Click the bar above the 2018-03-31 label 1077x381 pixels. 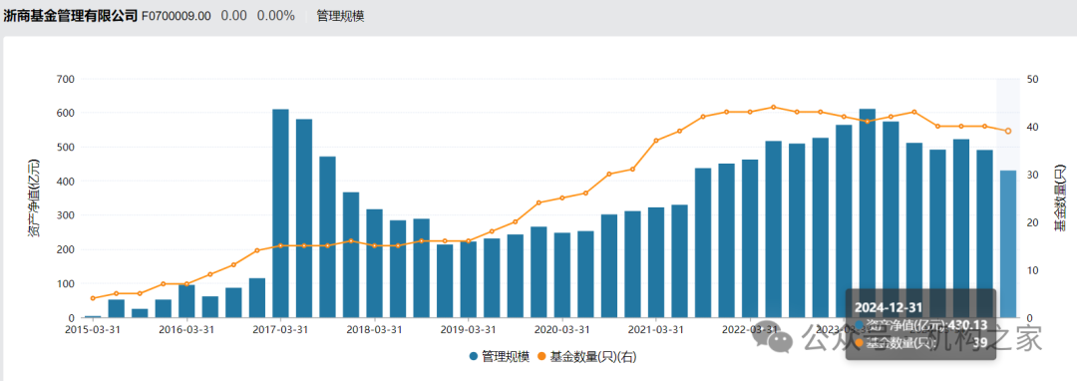374,263
